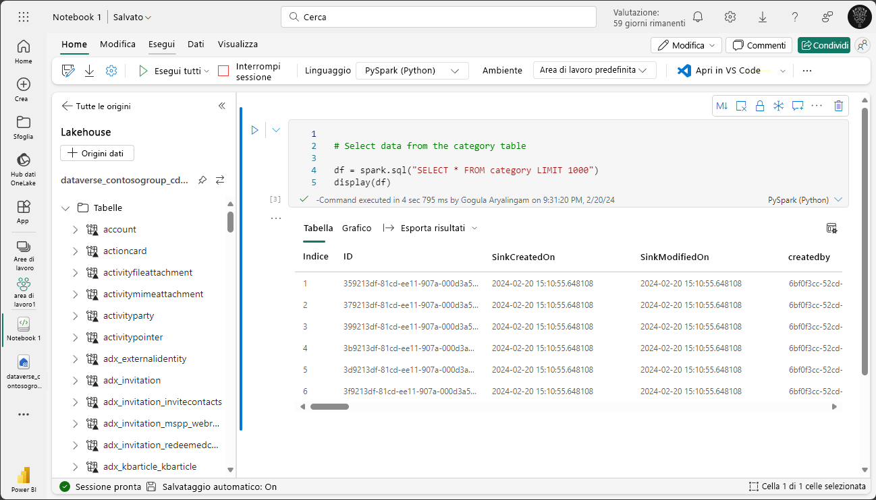Open notifications bell in the header
This screenshot has width=876, height=500.
coord(698,17)
